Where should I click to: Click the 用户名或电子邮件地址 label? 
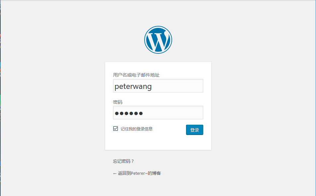click(x=137, y=75)
